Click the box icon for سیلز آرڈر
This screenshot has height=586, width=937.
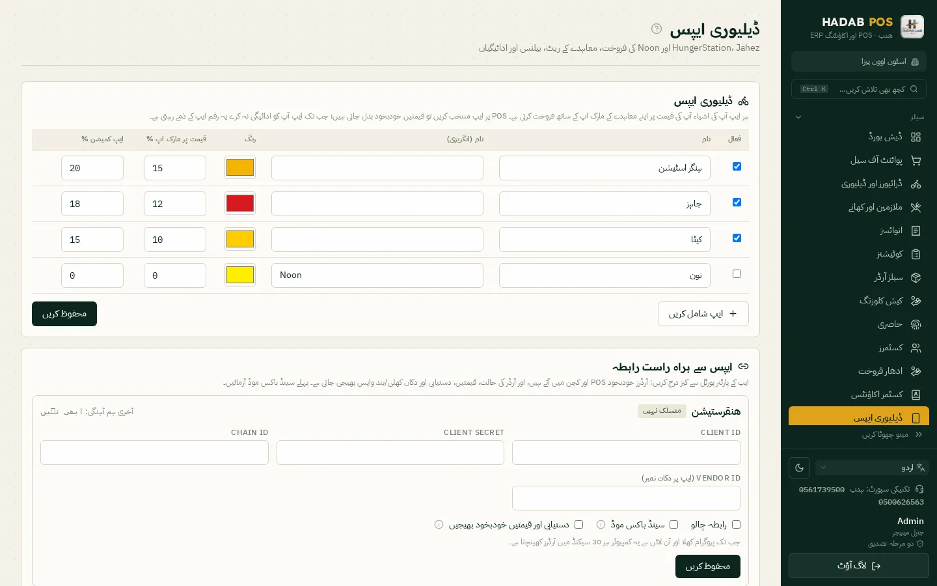click(916, 277)
